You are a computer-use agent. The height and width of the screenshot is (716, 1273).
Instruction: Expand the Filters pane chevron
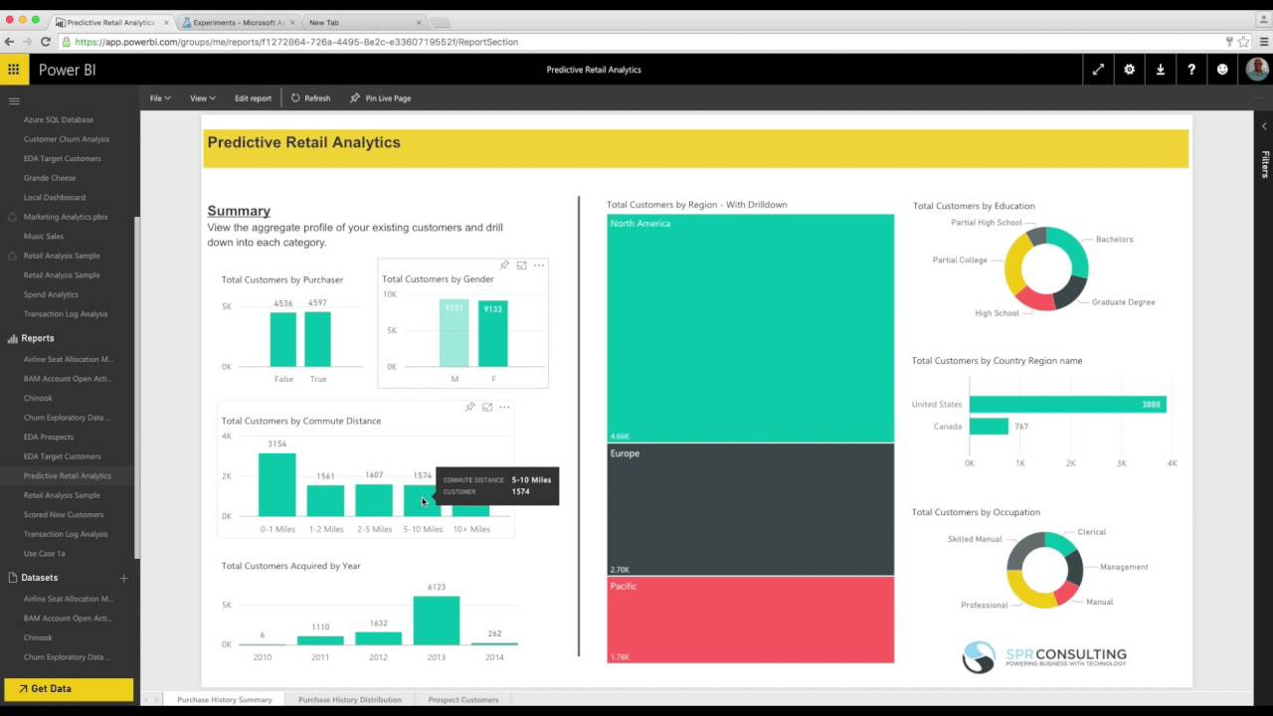(x=1265, y=126)
